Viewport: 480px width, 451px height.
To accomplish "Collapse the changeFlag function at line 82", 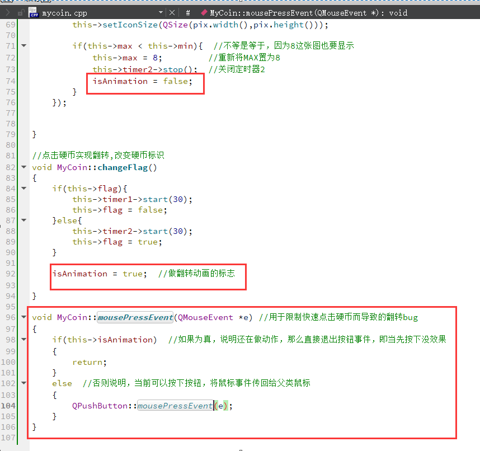I will click(x=24, y=167).
